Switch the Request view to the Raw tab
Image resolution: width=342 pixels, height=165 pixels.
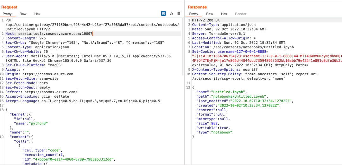click(x=23, y=14)
